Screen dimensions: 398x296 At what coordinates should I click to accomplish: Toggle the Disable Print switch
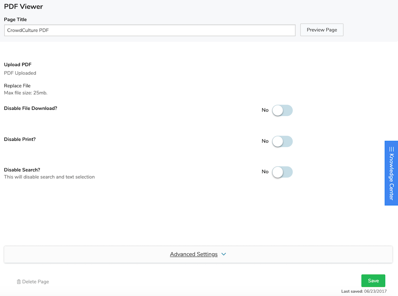tap(282, 141)
